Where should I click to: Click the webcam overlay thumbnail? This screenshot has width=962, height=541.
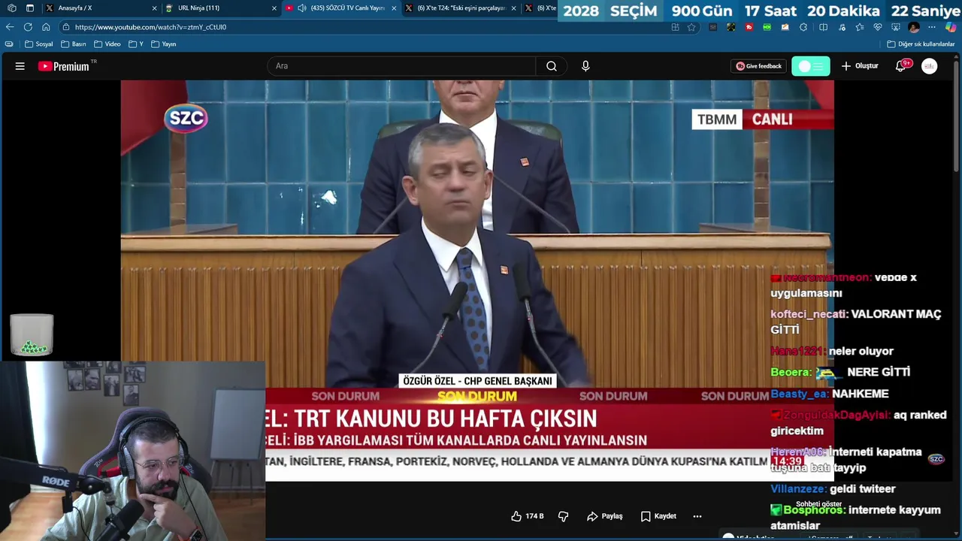(x=132, y=451)
